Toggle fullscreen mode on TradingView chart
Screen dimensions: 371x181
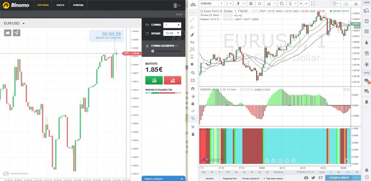point(313,4)
